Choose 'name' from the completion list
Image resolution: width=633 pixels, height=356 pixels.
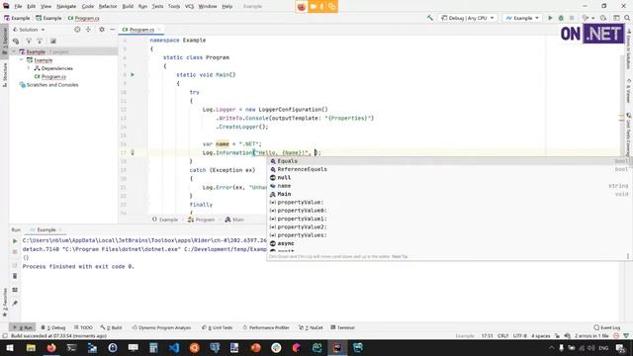tap(448, 186)
